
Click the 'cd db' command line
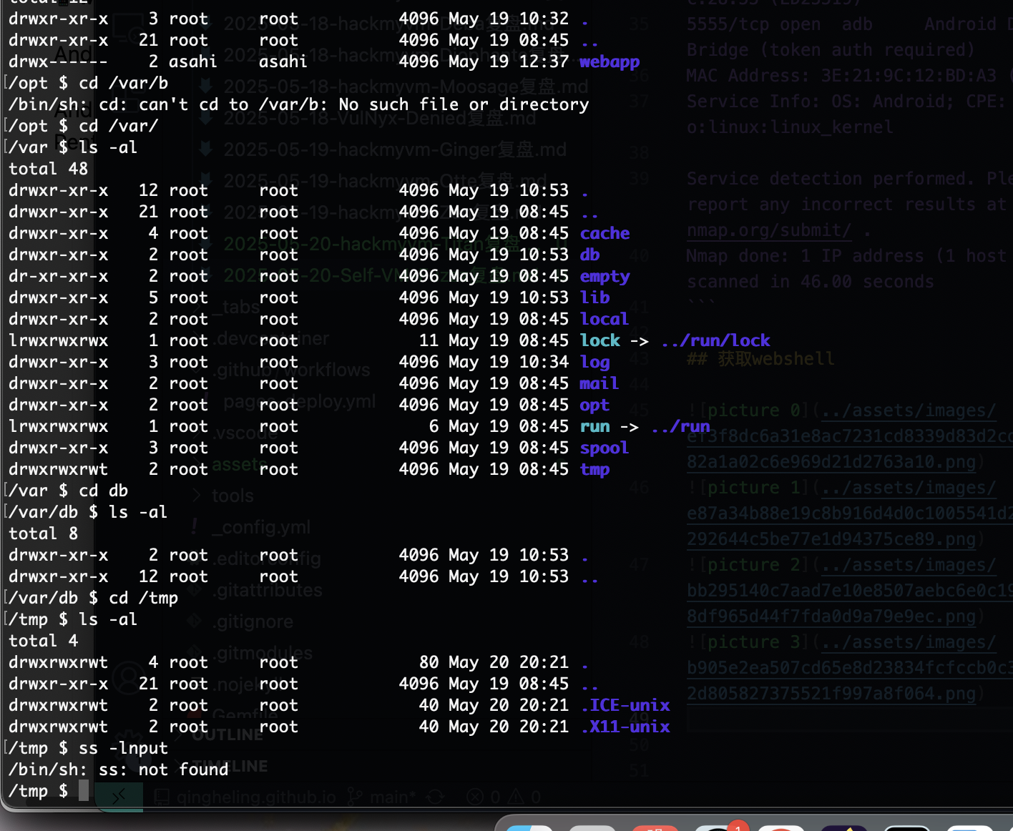point(103,491)
